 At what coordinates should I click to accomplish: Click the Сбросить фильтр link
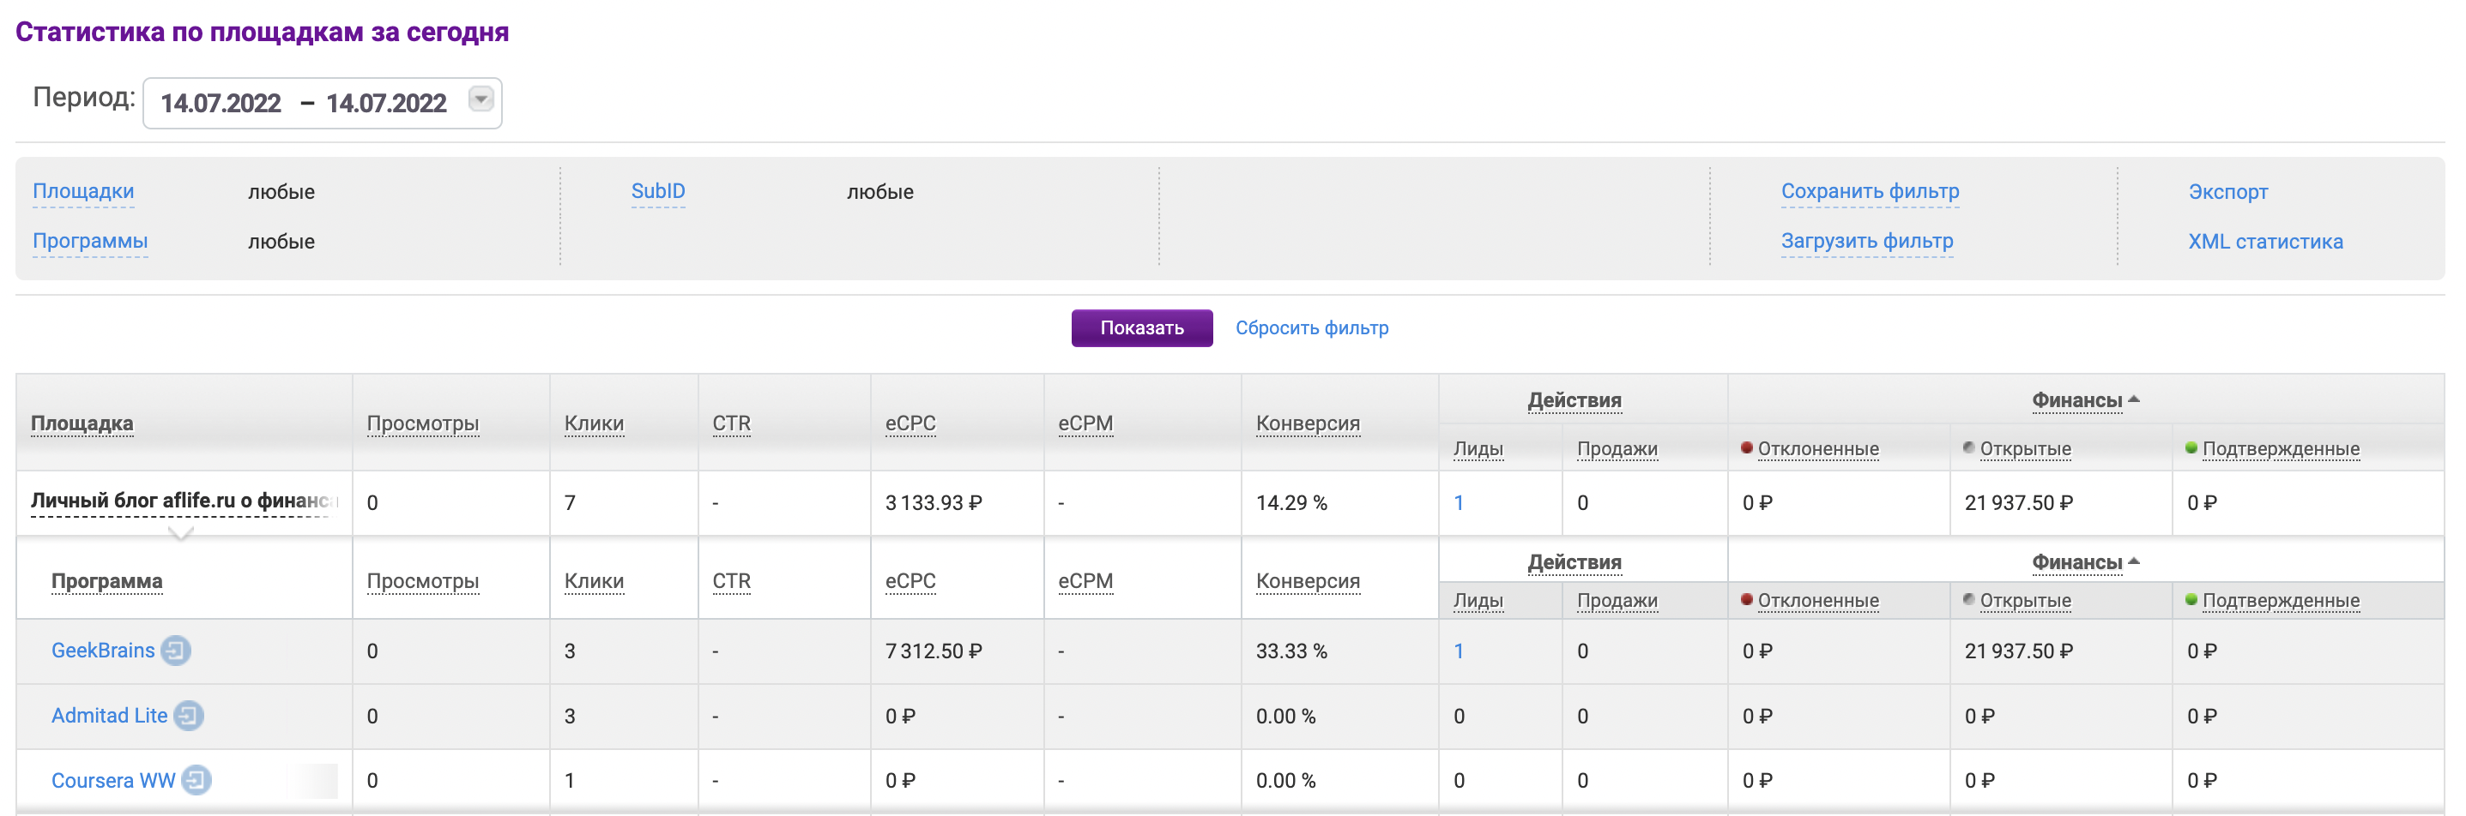[1310, 328]
